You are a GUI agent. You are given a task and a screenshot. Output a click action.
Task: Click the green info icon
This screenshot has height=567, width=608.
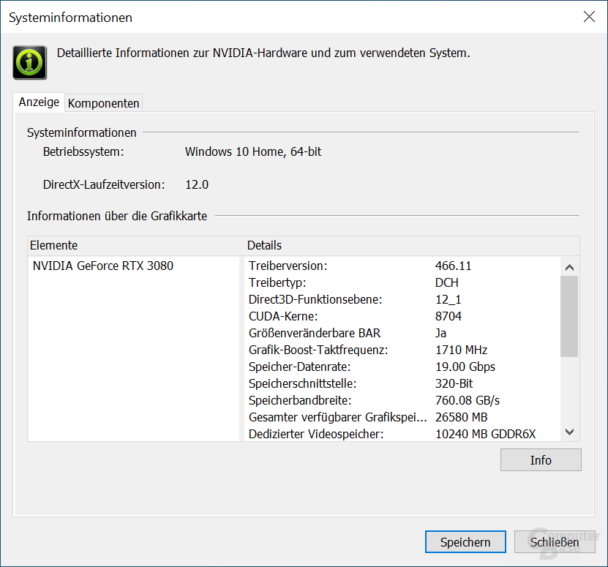click(x=30, y=62)
